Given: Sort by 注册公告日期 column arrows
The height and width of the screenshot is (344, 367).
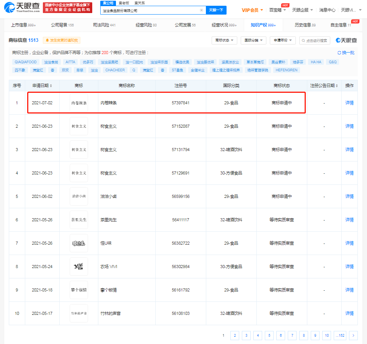Looking at the screenshot, I should pyautogui.click(x=337, y=86).
